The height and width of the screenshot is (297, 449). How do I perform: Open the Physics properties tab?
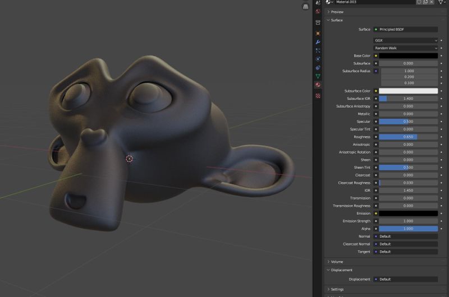click(318, 59)
